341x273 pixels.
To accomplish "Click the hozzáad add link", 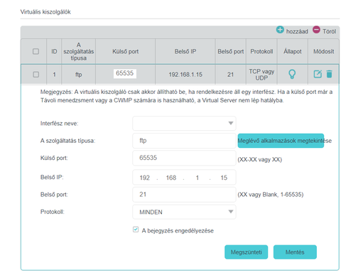I will (297, 31).
